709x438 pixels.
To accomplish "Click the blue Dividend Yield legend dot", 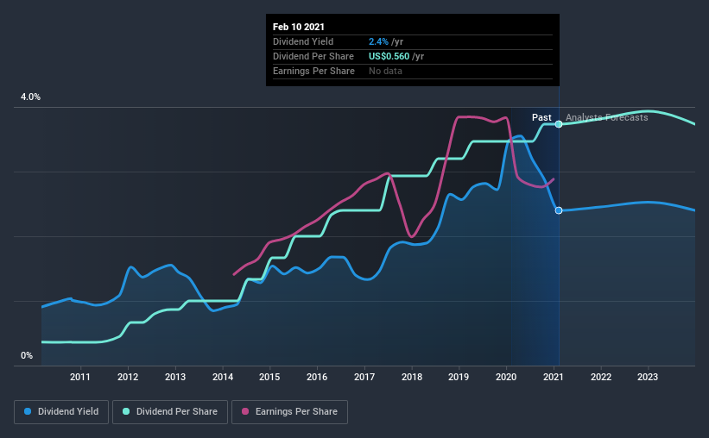I will pos(28,411).
